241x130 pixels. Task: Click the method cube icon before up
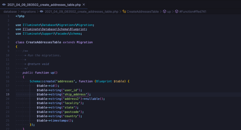coord(164,12)
